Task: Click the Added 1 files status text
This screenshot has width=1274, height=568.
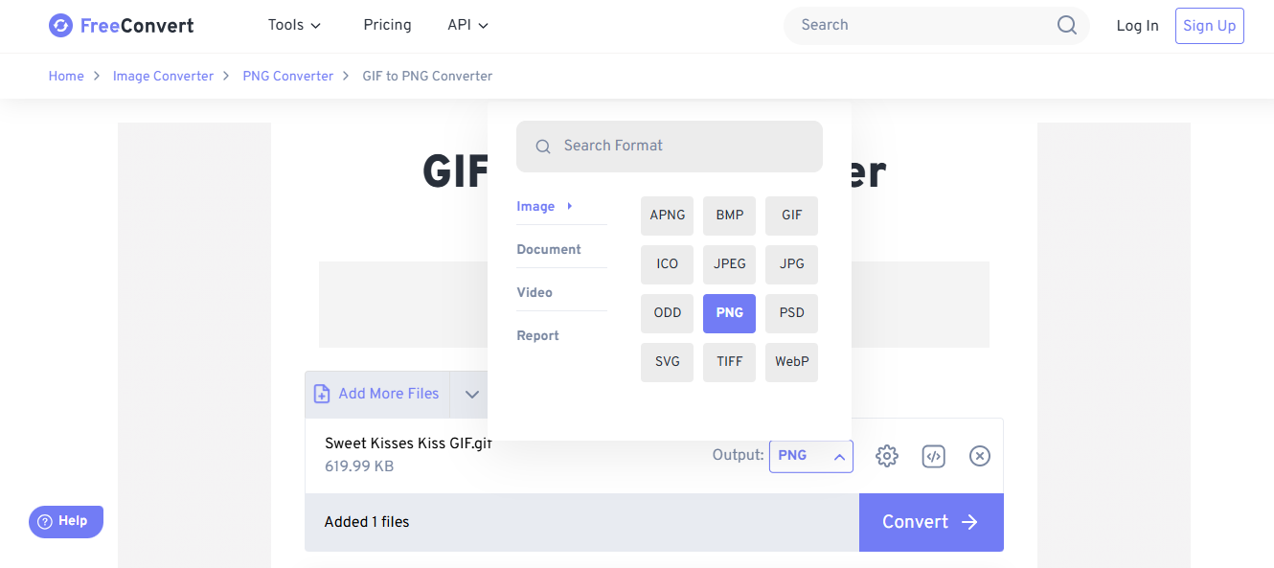Action: pyautogui.click(x=367, y=522)
